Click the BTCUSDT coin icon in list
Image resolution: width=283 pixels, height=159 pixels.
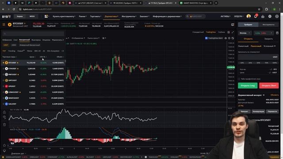7,63
